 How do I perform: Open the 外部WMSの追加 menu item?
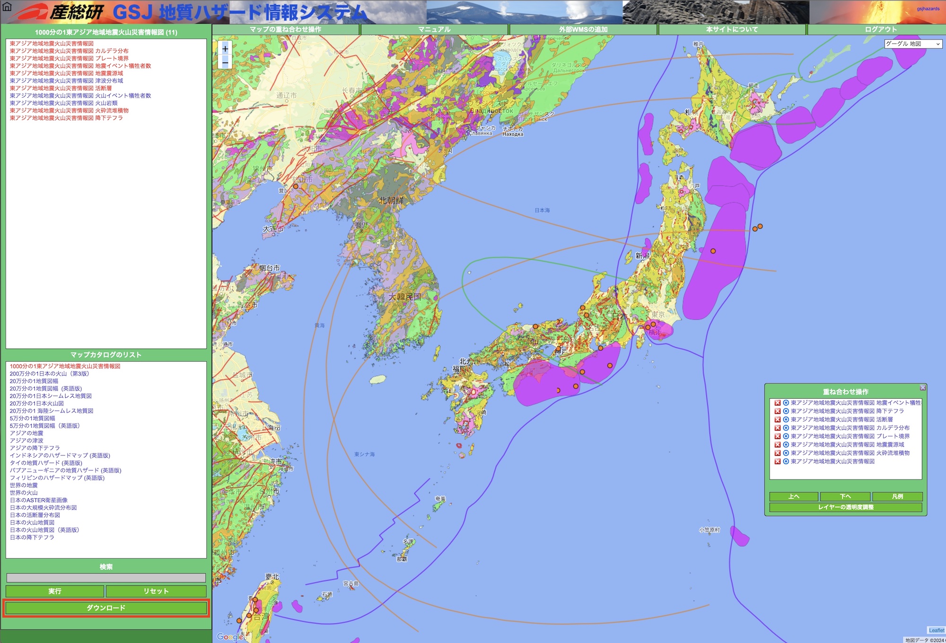click(x=583, y=29)
